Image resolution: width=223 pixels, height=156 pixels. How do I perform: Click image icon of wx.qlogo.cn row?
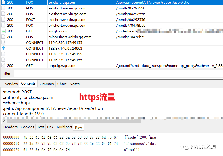(3, 31)
